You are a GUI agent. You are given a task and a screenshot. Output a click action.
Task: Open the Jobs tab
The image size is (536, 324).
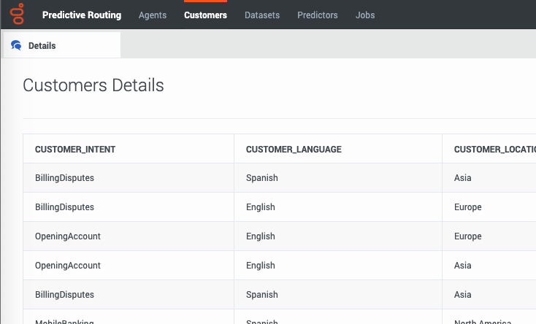coord(365,15)
